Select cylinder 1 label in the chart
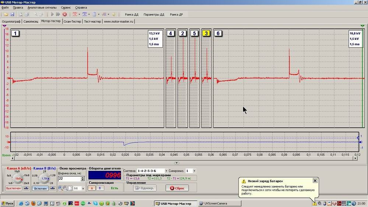The image size is (368, 207). coord(15,33)
